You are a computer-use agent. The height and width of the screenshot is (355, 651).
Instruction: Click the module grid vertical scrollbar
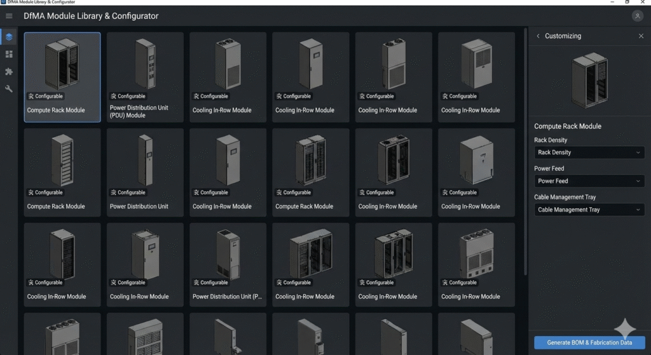pyautogui.click(x=525, y=151)
